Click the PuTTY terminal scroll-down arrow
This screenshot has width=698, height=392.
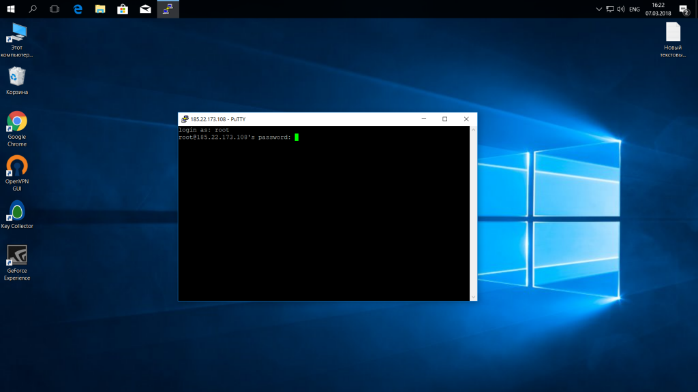click(473, 297)
